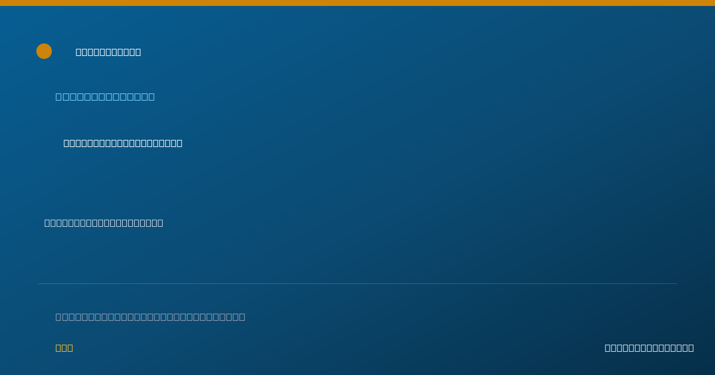Click first character of header text beside circle
Image resolution: width=715 pixels, height=375 pixels.
point(79,52)
